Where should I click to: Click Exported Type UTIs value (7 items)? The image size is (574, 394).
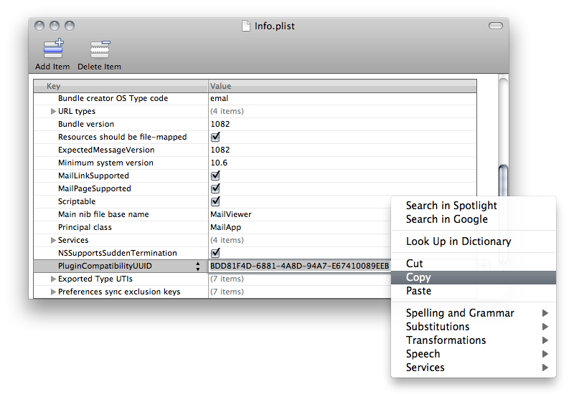[x=227, y=279]
